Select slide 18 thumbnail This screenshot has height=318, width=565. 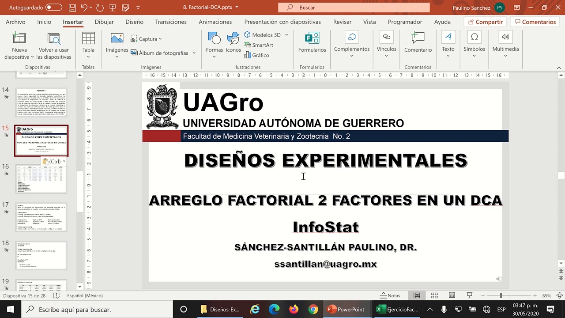[x=41, y=255]
